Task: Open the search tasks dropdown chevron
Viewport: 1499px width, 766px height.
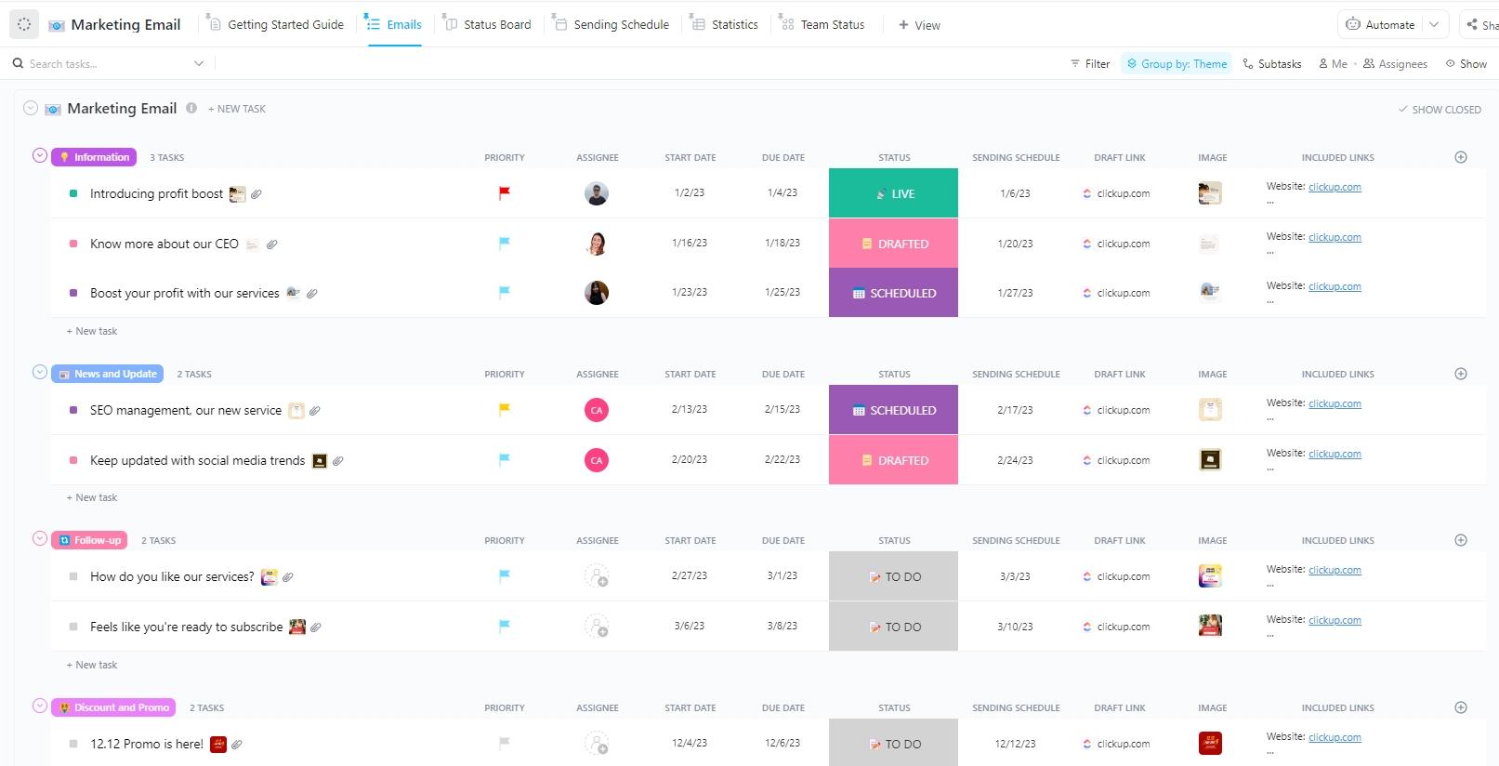Action: coord(199,63)
